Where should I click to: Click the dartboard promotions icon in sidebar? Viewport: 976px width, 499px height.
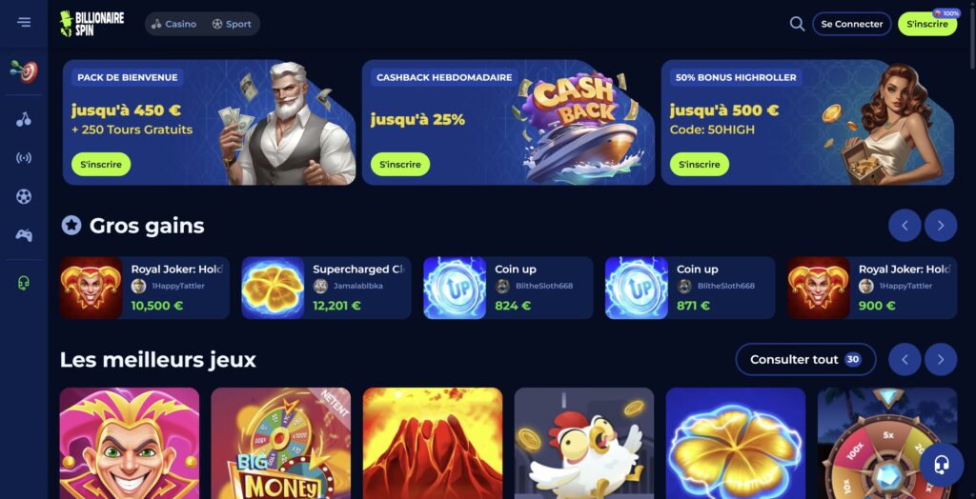coord(24,72)
